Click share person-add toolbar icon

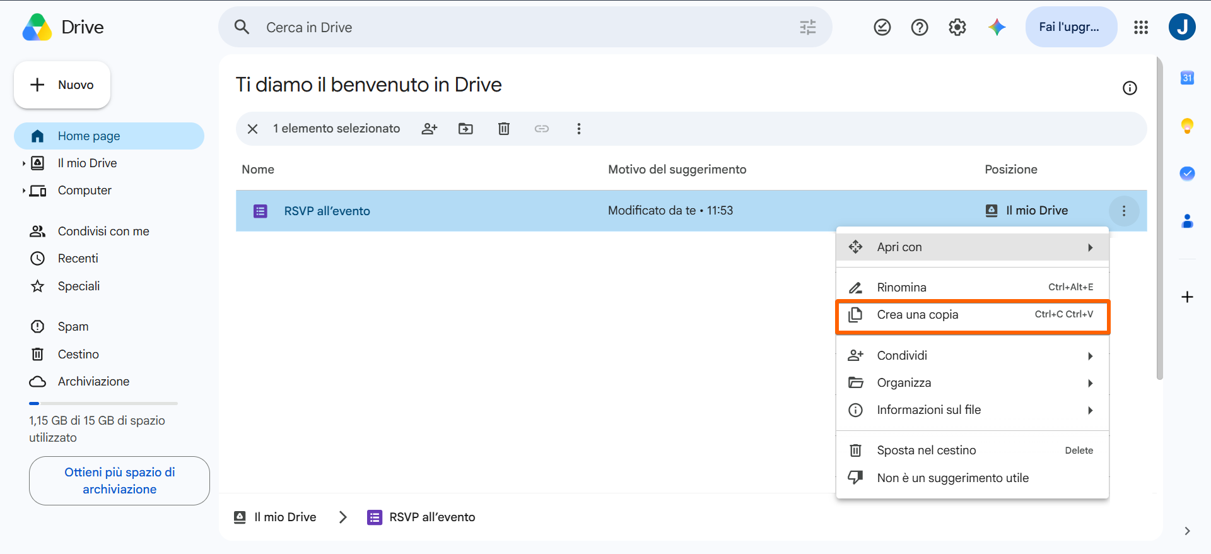[430, 129]
